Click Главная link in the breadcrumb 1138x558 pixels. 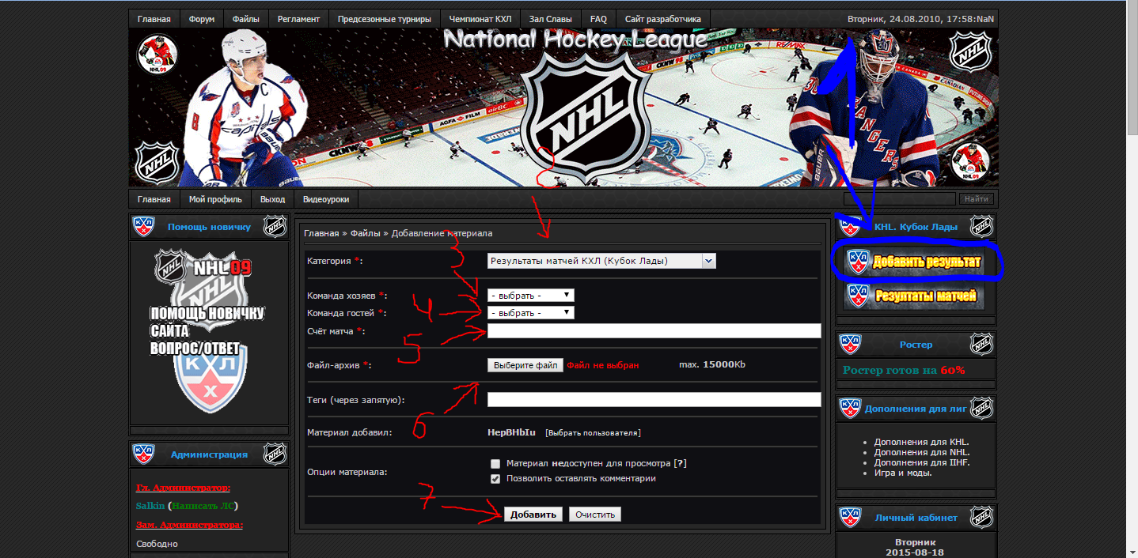click(x=321, y=233)
